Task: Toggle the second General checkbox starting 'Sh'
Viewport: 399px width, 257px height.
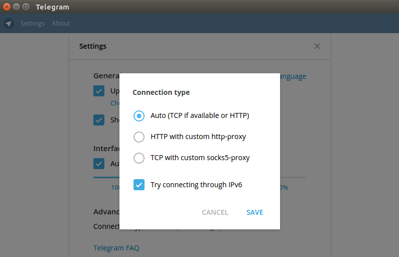Action: (99, 120)
